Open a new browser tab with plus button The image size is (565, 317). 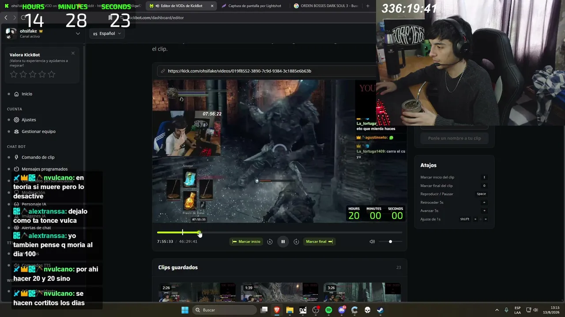pos(368,6)
